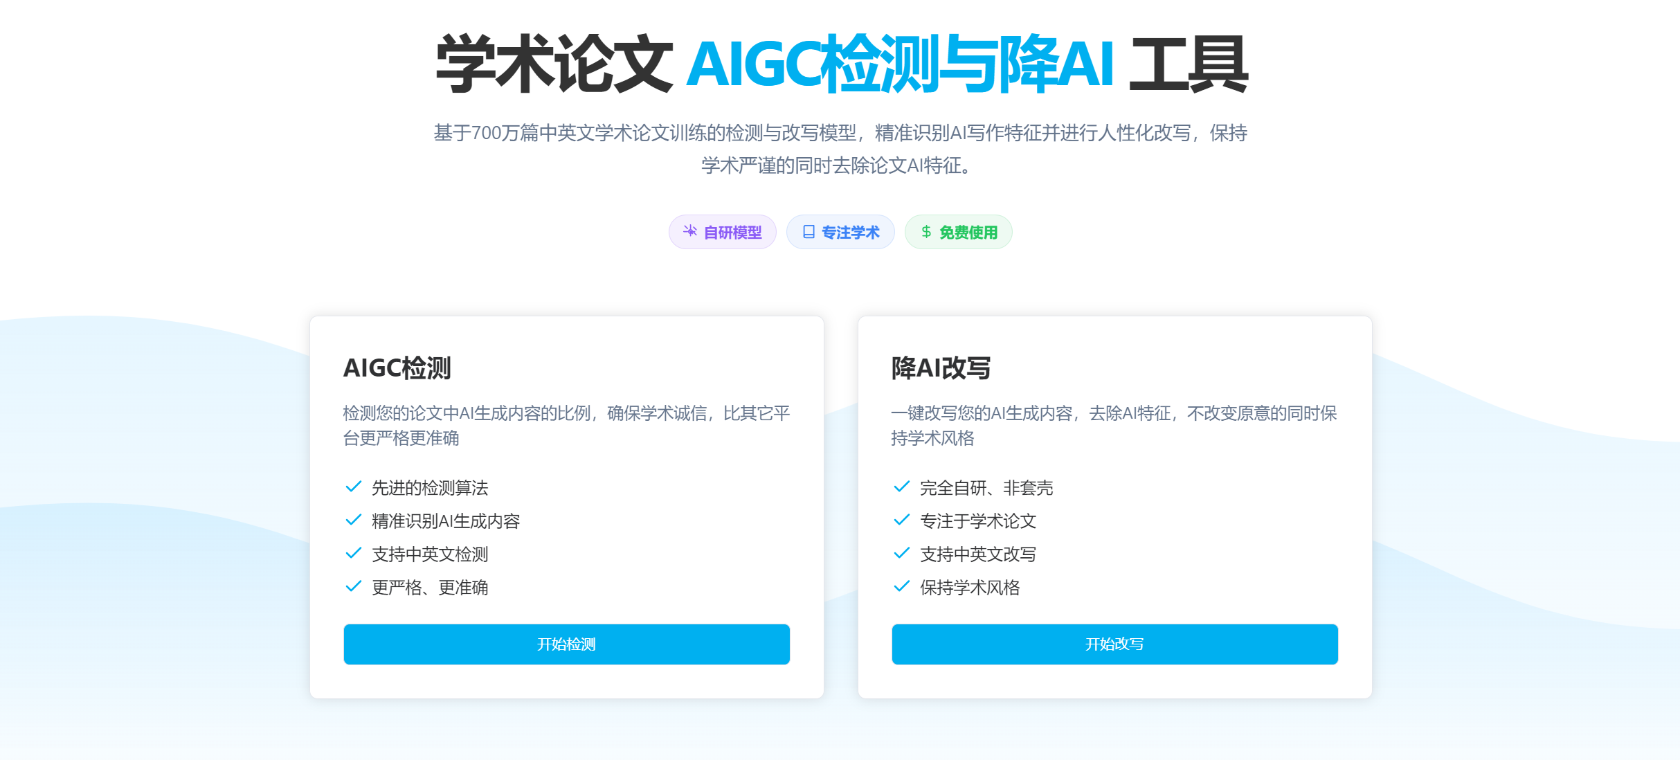Click checkmark icon beside 保持学术风格
This screenshot has height=760, width=1680.
tap(902, 586)
